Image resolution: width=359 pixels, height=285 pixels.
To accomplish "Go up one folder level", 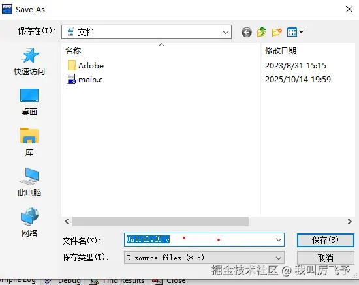I will coord(262,32).
